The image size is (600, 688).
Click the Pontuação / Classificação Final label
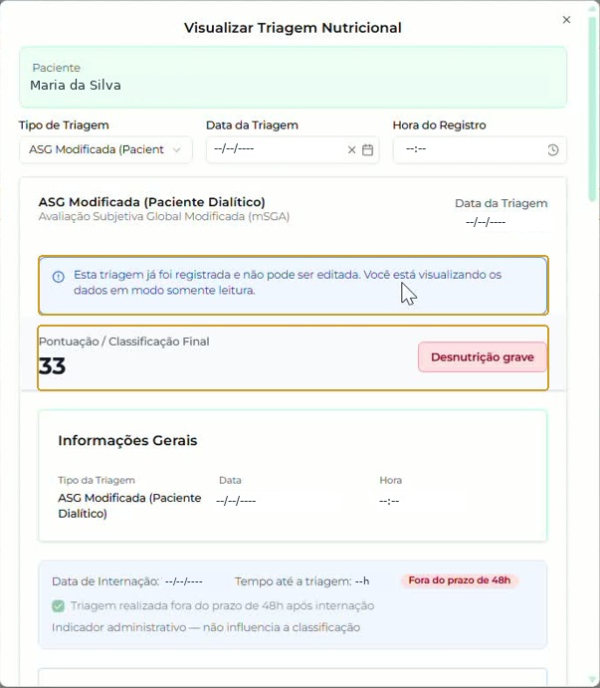(x=124, y=342)
